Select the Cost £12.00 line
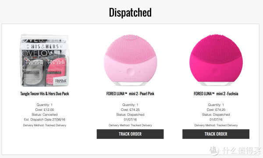This screenshot has height=158, width=263. [x=45, y=110]
